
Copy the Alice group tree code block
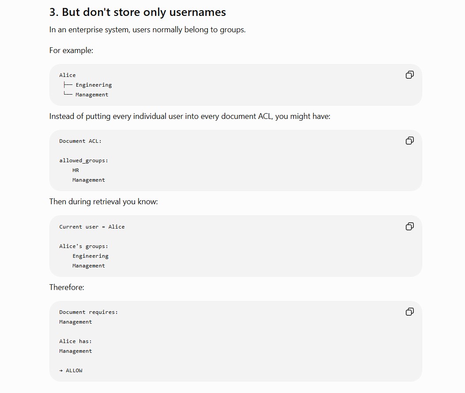(x=409, y=75)
